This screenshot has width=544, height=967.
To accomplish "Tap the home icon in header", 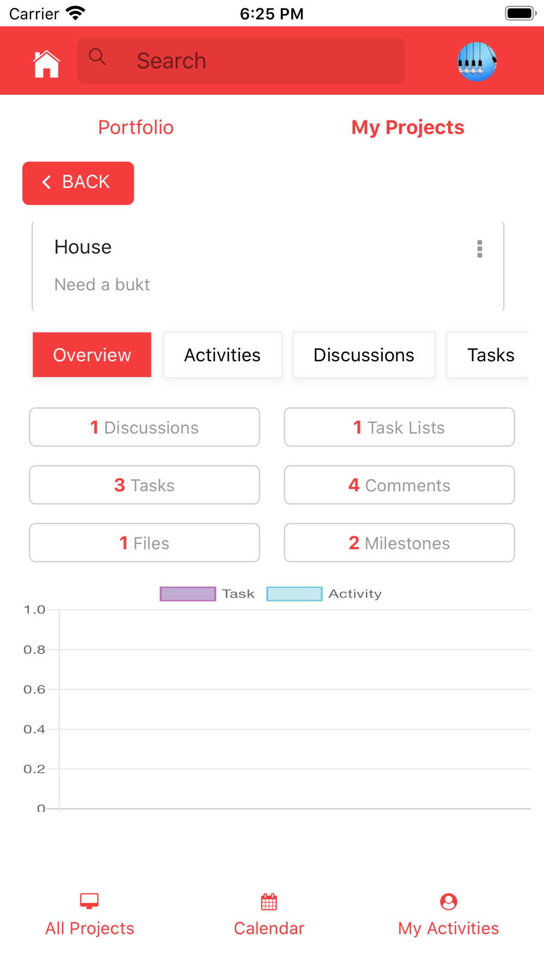I will (46, 64).
